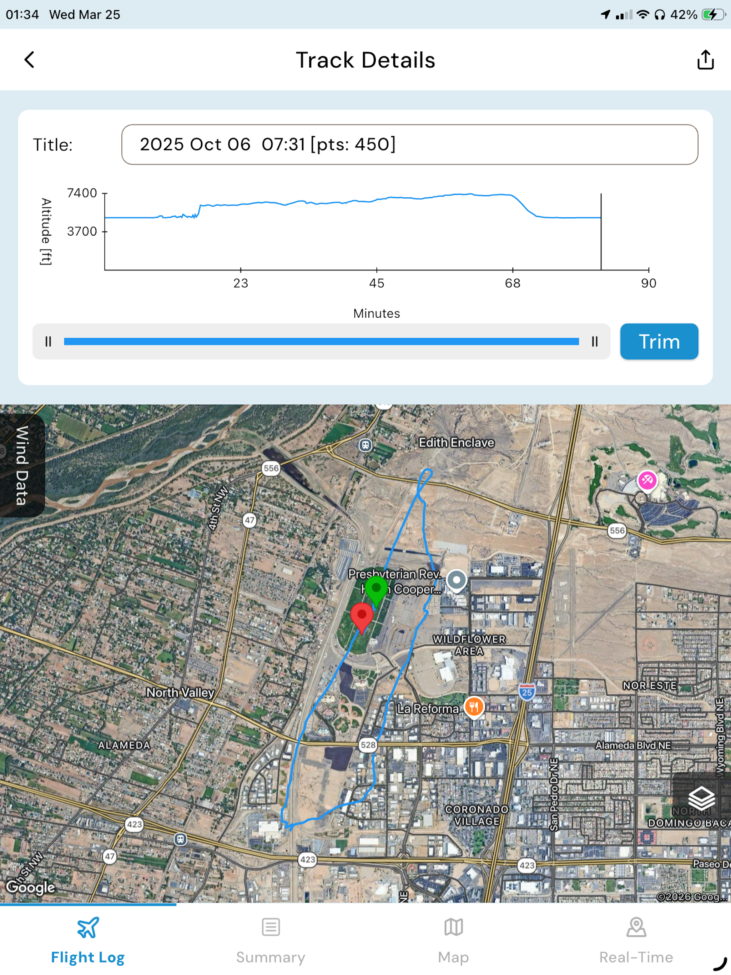Click the blue trim range bar

click(x=321, y=342)
